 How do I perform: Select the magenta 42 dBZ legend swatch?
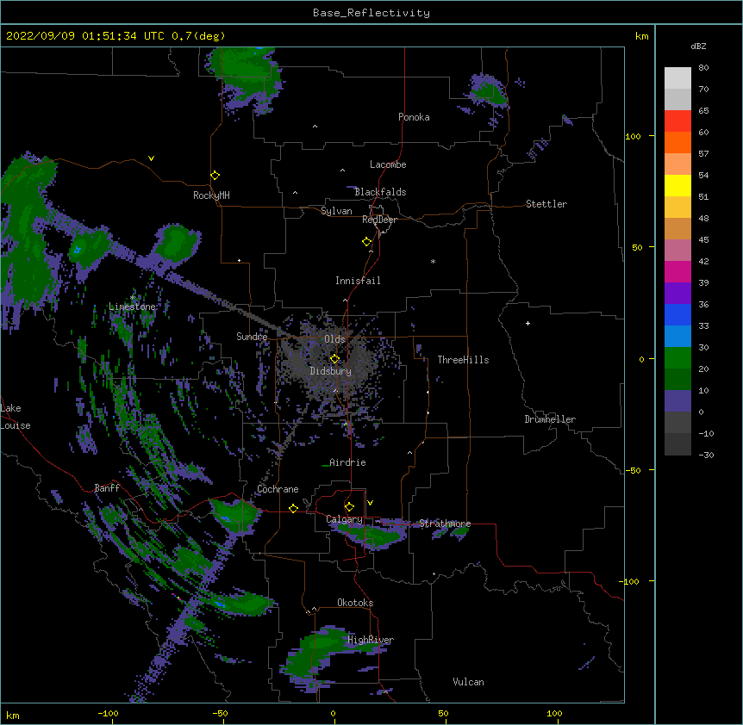[x=677, y=271]
